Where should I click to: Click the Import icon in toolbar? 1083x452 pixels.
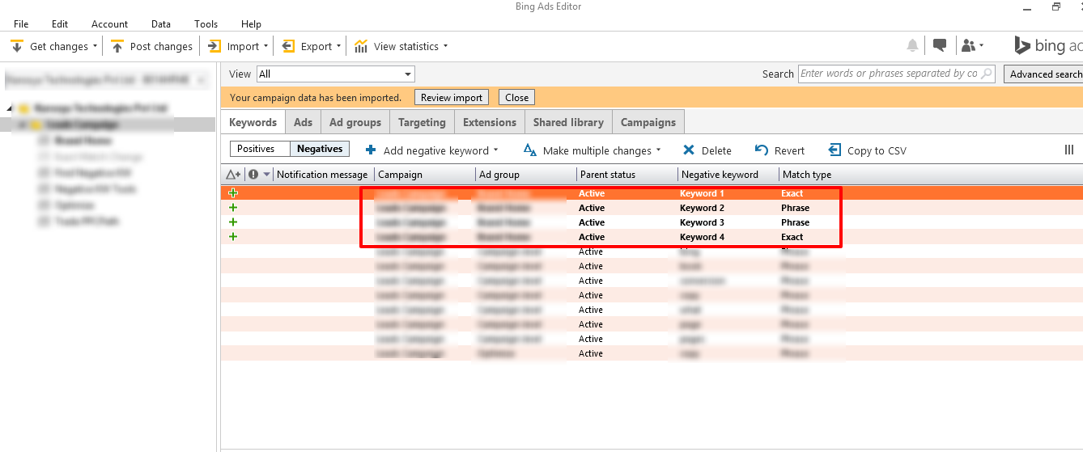[x=214, y=46]
